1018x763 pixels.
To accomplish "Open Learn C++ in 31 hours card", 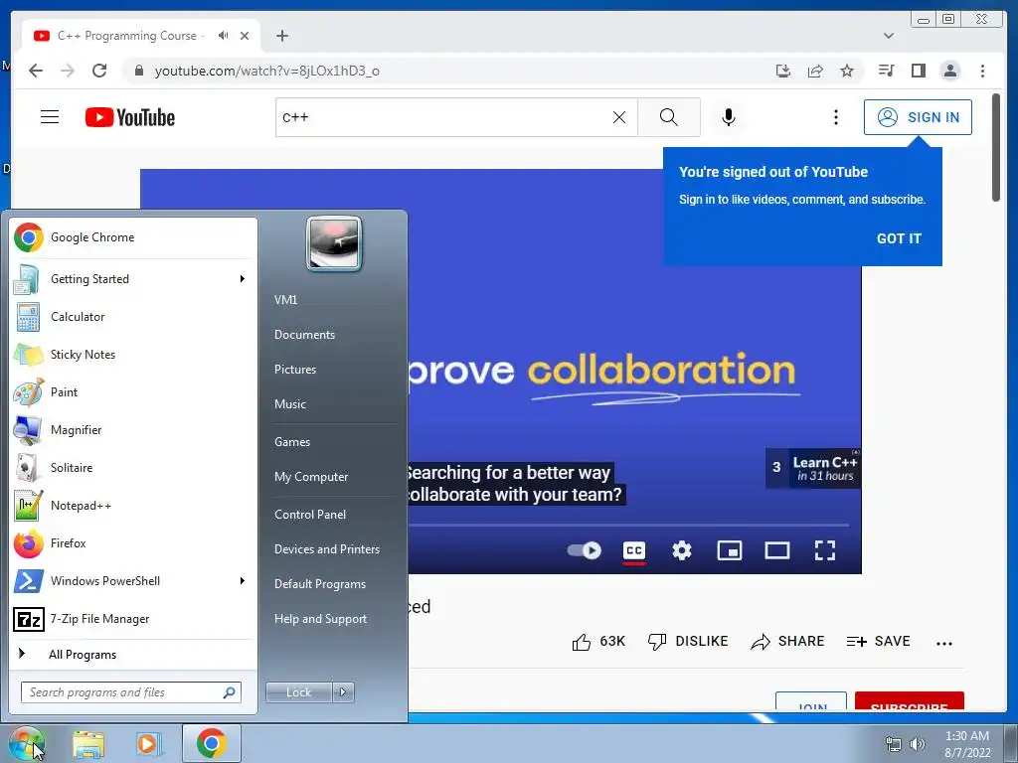I will (x=813, y=469).
